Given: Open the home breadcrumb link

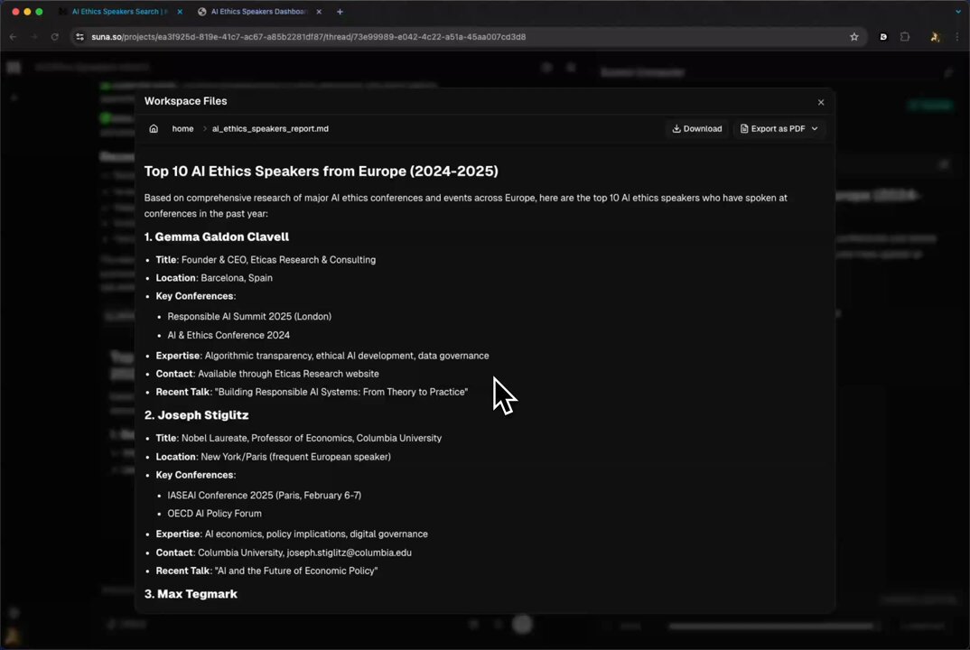Looking at the screenshot, I should [182, 128].
